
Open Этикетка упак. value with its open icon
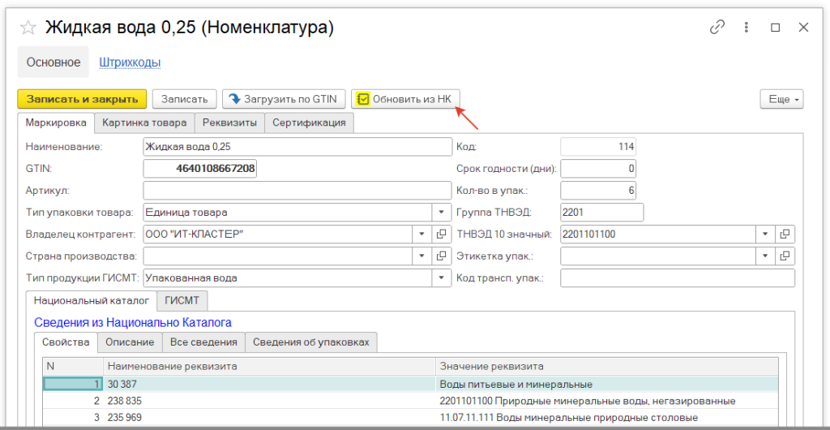tap(785, 256)
